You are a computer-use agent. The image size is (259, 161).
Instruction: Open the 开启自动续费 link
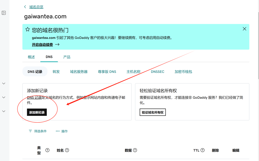point(42,44)
